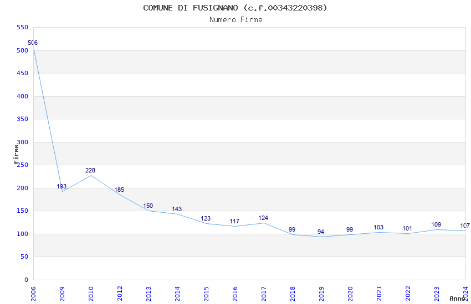Click the data label 124
Viewport: 471px width, 304px height.
[x=263, y=218]
